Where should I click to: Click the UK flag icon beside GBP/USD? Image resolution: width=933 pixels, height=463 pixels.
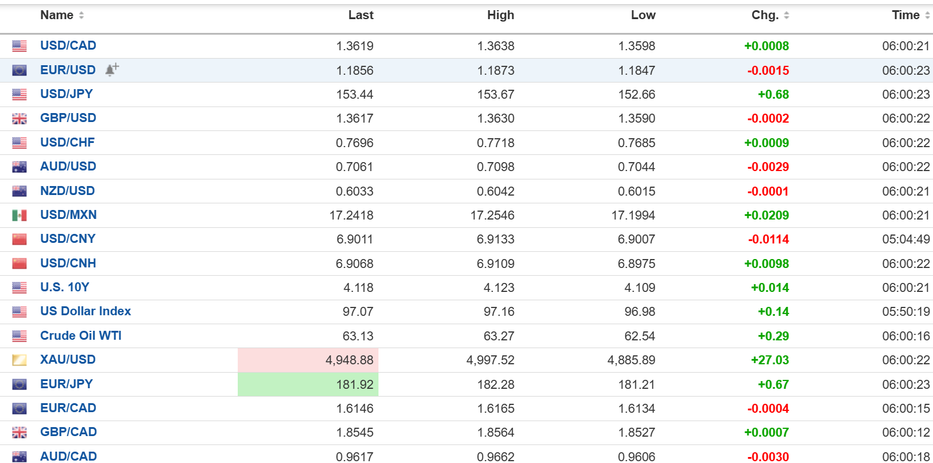click(19, 118)
